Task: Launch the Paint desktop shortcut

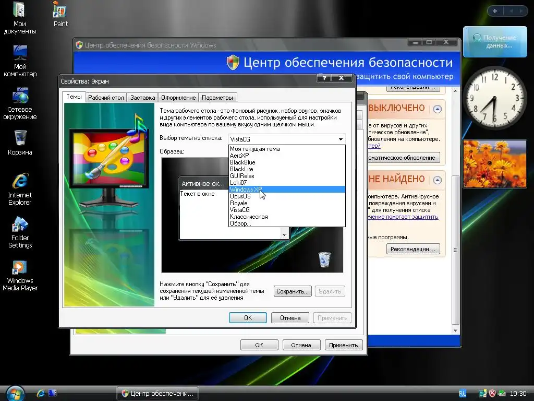Action: tap(60, 14)
